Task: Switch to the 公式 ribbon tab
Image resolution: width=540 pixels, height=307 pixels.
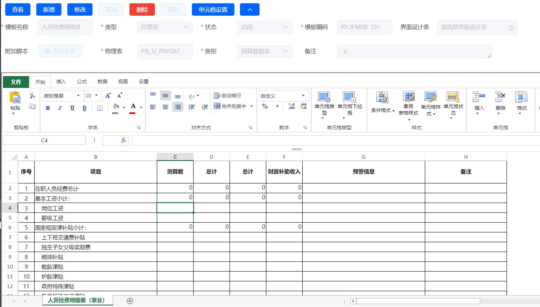Action: click(82, 82)
